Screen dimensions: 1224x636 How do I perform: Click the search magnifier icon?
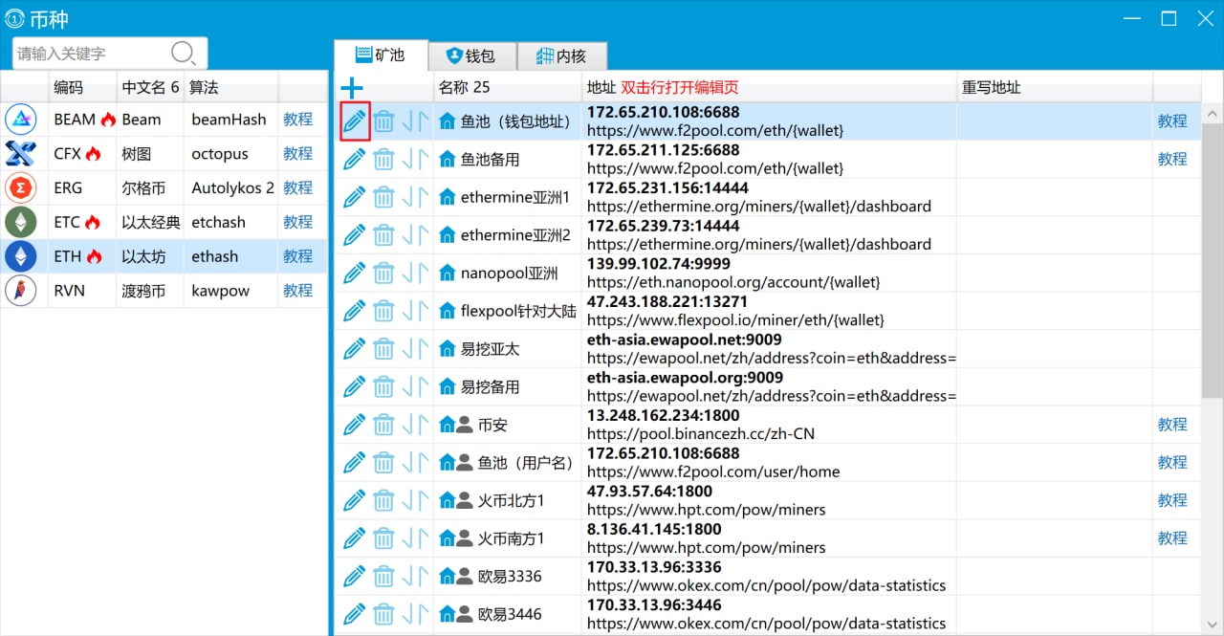(183, 54)
